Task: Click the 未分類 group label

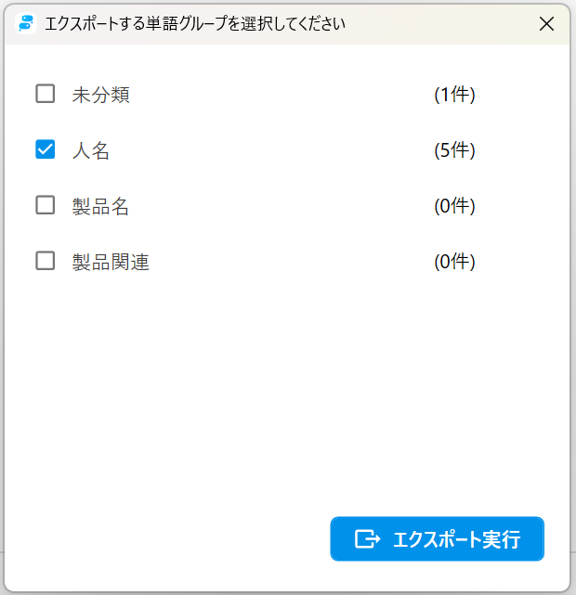Action: [100, 95]
